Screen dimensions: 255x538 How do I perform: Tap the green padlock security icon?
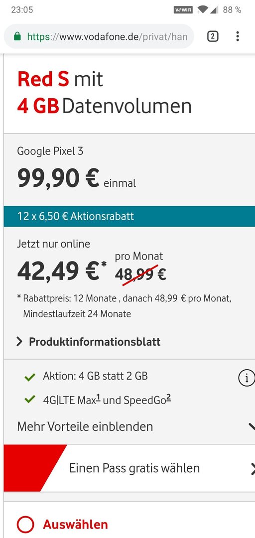pyautogui.click(x=17, y=37)
